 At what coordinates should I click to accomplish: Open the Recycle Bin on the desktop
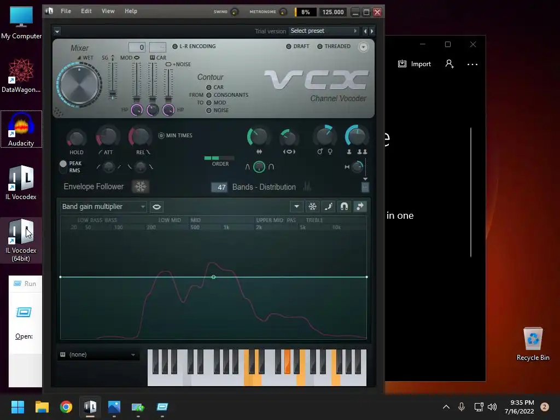[533, 344]
